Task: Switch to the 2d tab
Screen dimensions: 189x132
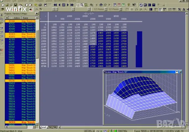Action: pyautogui.click(x=50, y=127)
